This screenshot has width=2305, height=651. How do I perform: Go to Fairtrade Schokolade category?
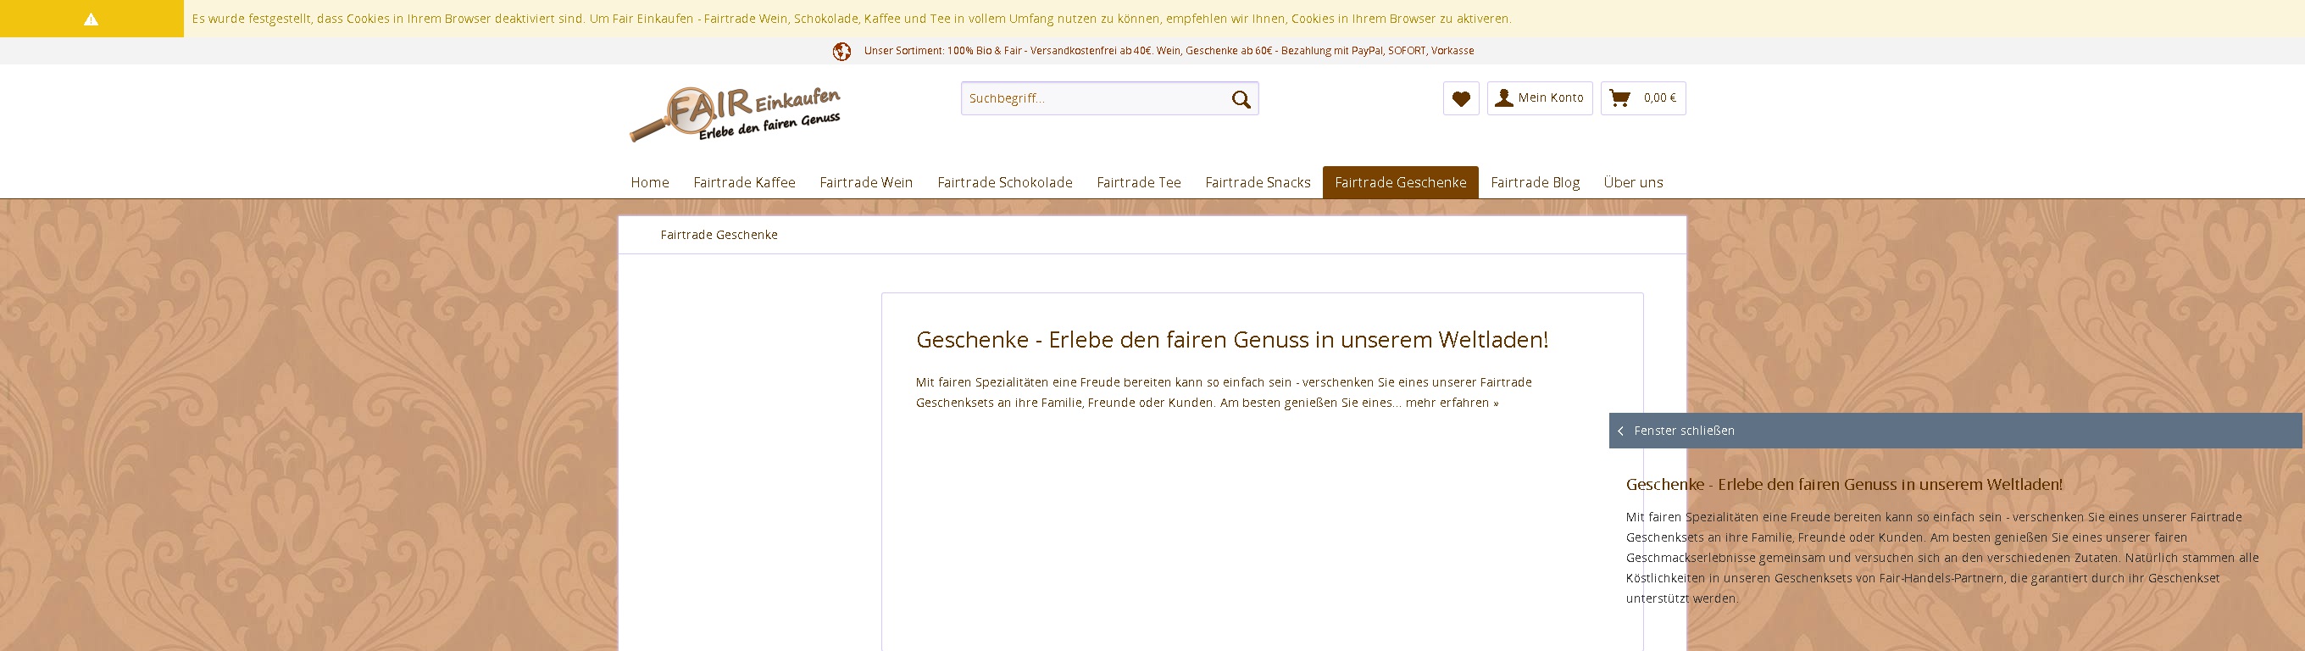point(1004,183)
